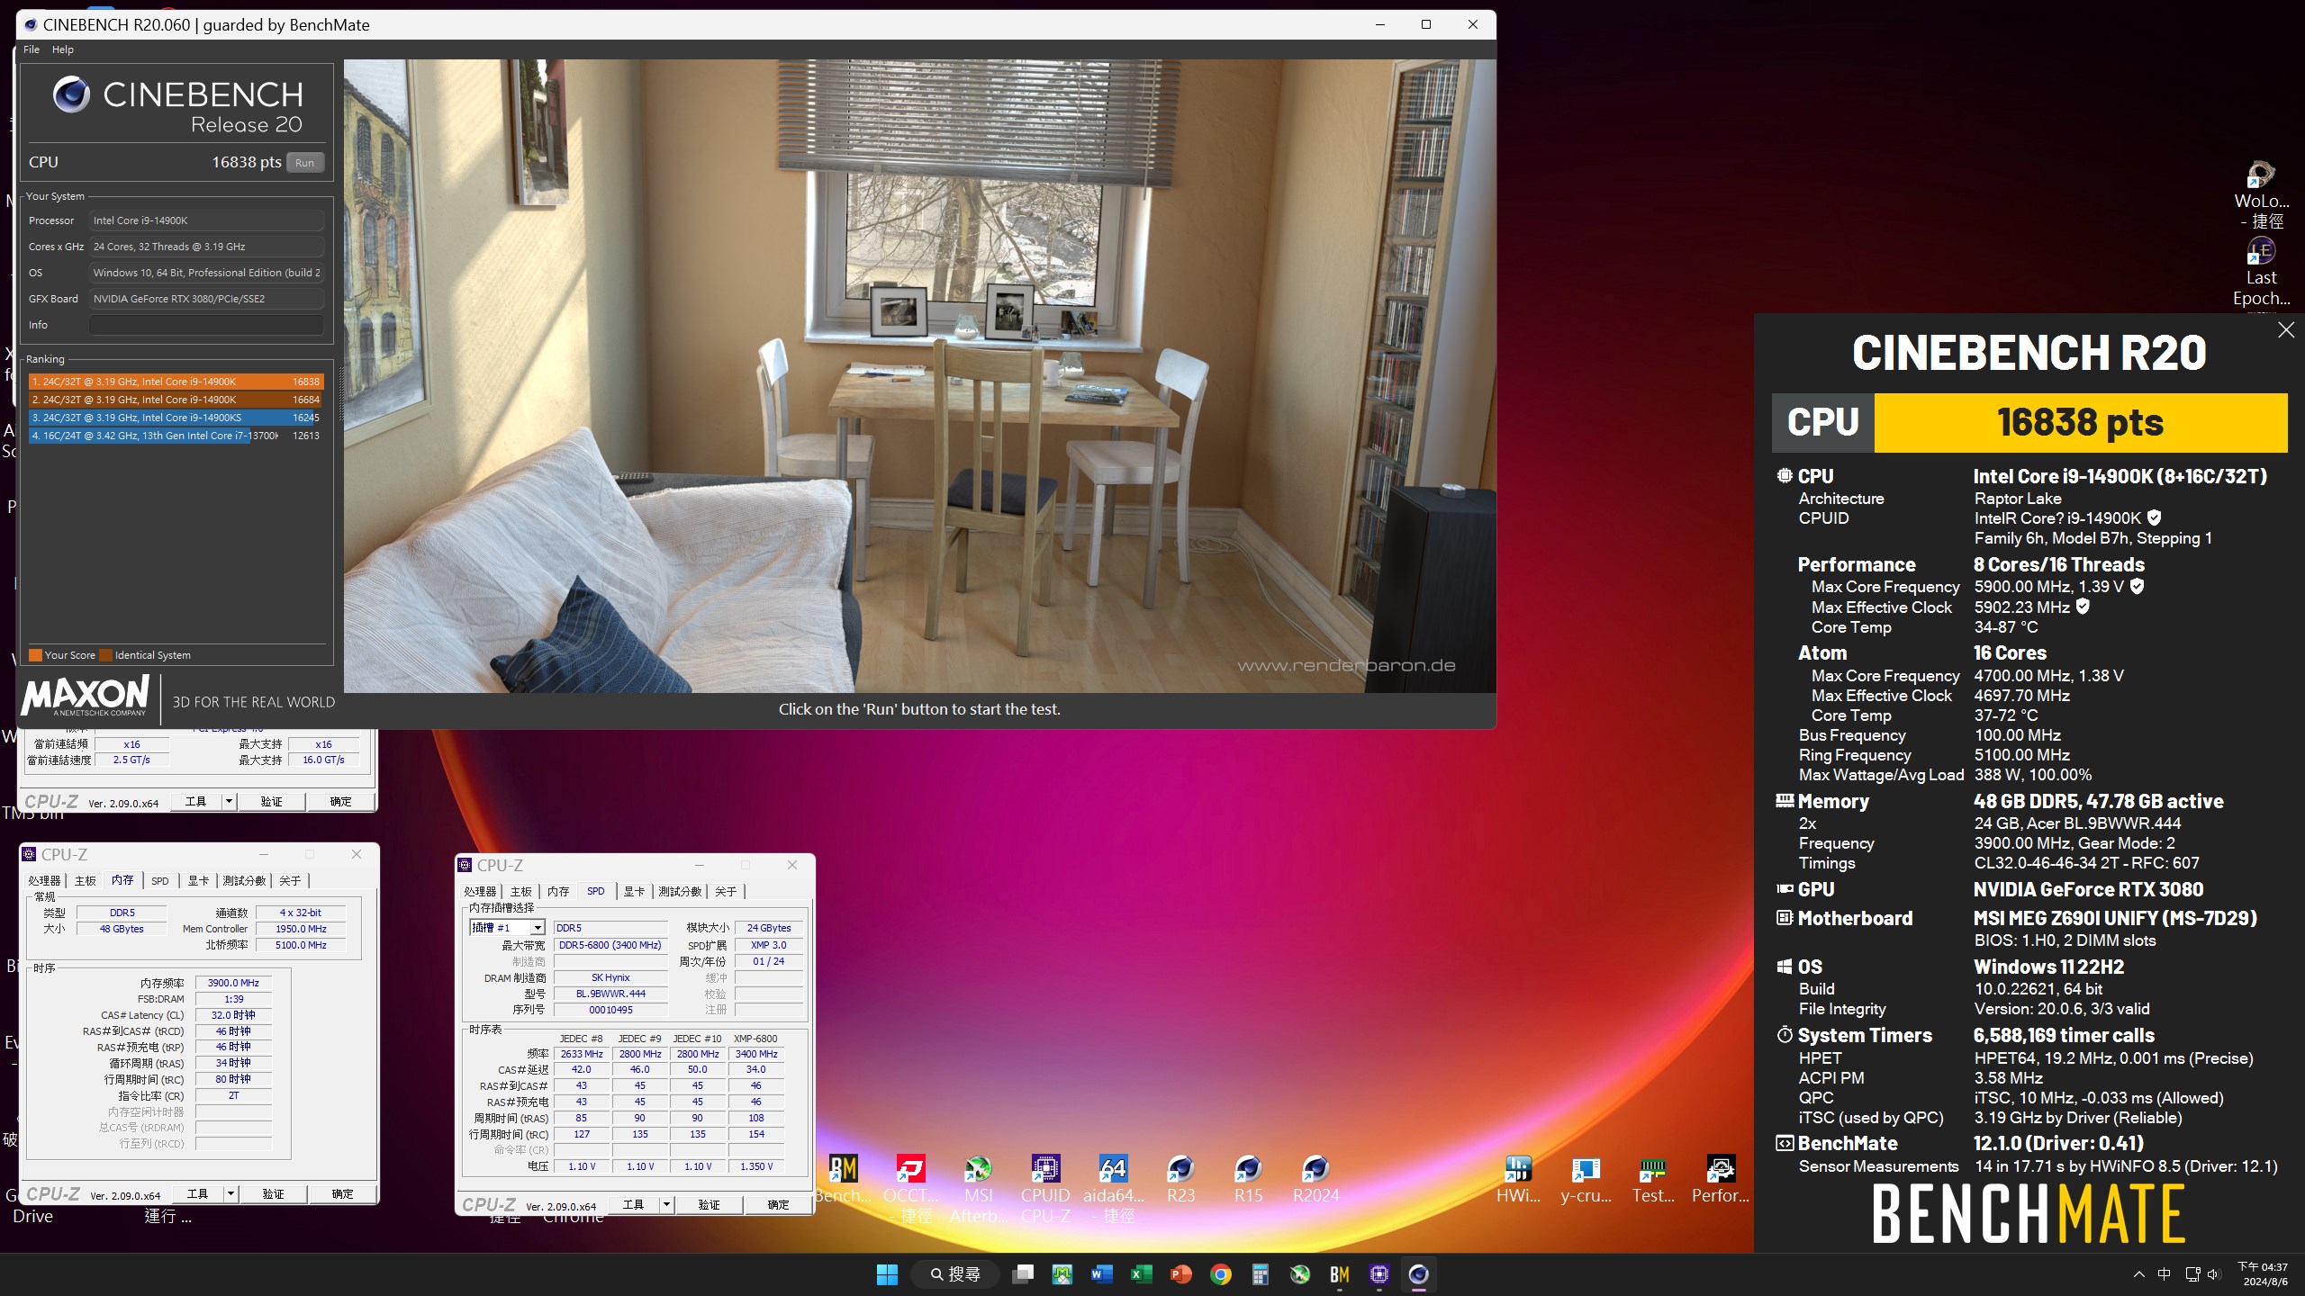Open the R23 Cinebench shortcut

1180,1179
